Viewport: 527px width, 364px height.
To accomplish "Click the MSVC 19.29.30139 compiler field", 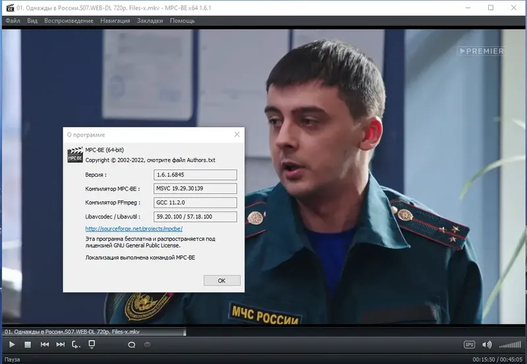I will pyautogui.click(x=195, y=189).
